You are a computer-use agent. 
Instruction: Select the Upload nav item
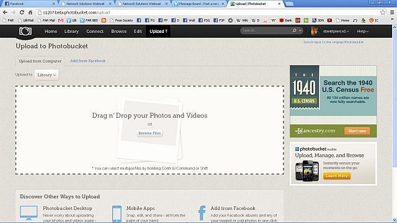(159, 32)
